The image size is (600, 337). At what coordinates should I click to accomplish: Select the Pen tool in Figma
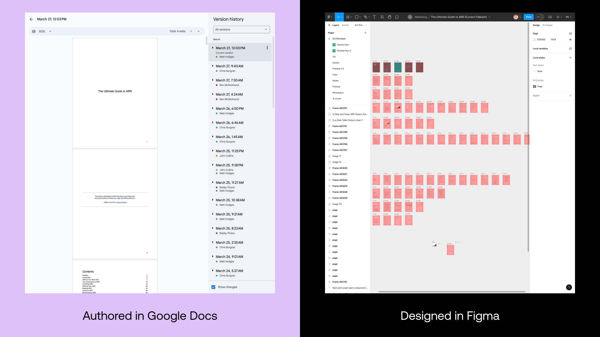(x=365, y=17)
